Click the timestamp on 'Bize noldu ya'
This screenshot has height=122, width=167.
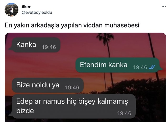tap(72, 88)
